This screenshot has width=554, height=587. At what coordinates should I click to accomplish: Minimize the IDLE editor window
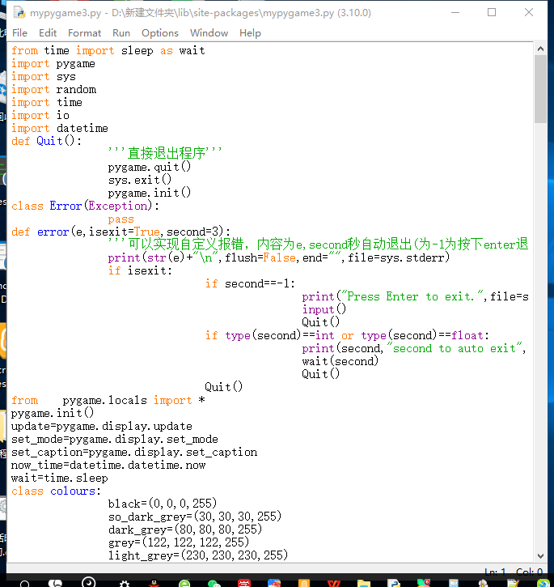pyautogui.click(x=455, y=12)
